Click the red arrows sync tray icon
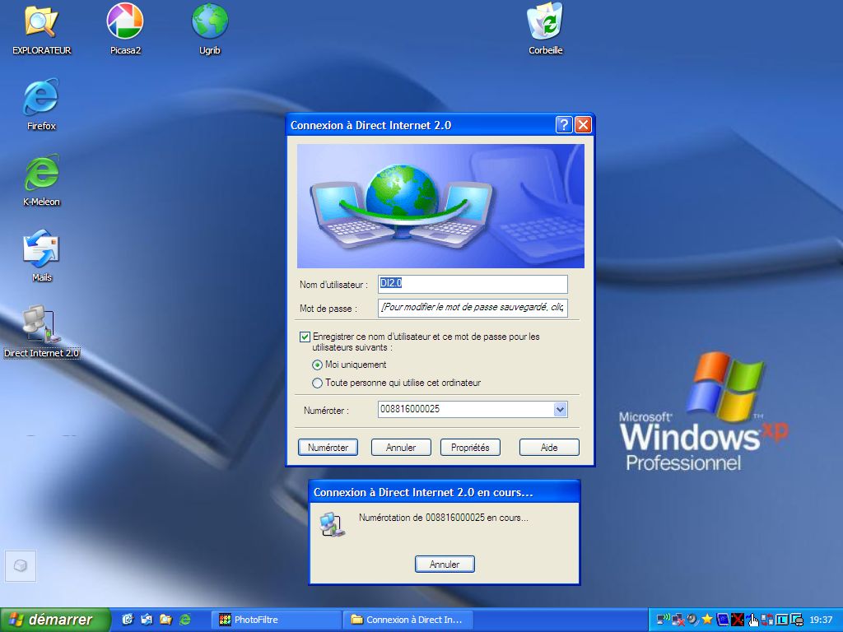 click(x=766, y=620)
